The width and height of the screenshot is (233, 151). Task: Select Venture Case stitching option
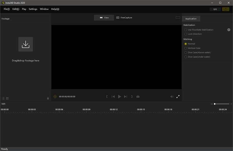tap(186, 48)
